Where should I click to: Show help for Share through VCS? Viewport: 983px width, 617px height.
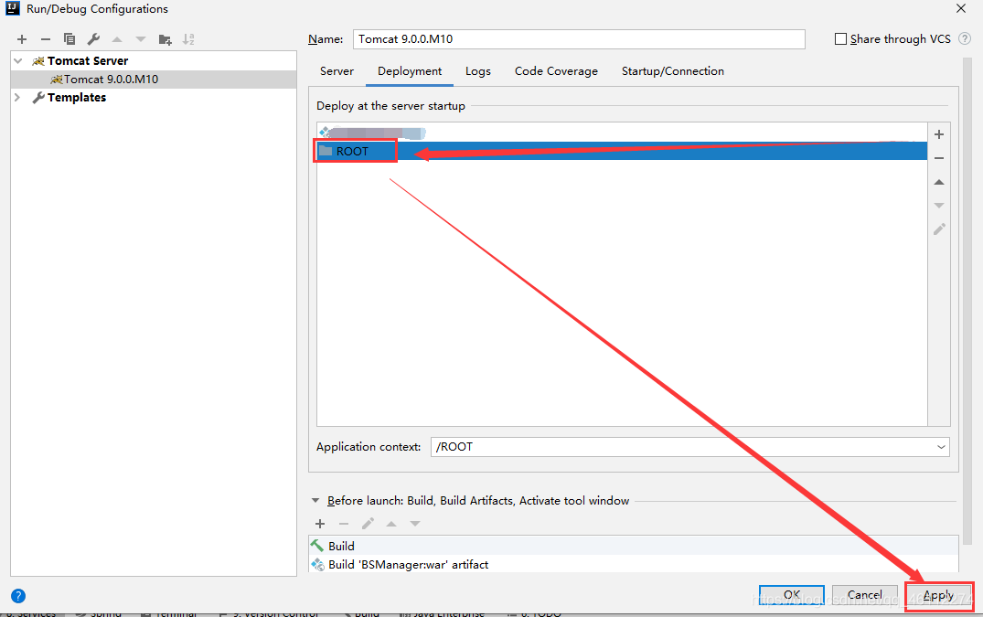965,38
